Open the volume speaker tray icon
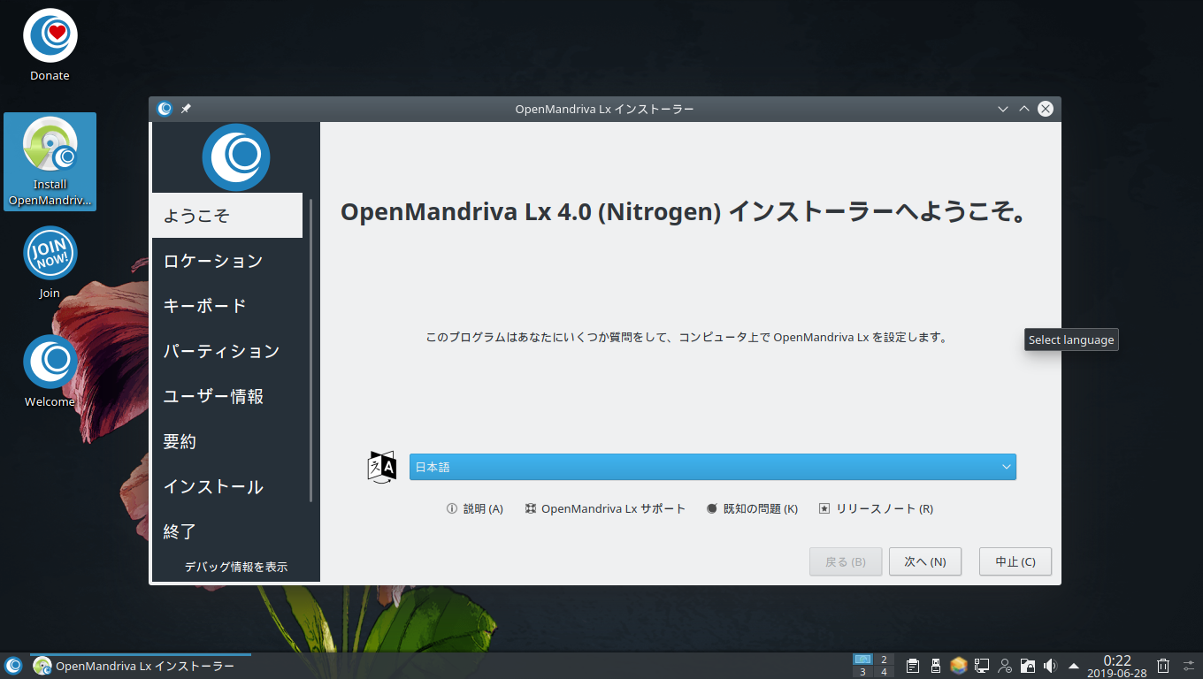 (x=1051, y=666)
